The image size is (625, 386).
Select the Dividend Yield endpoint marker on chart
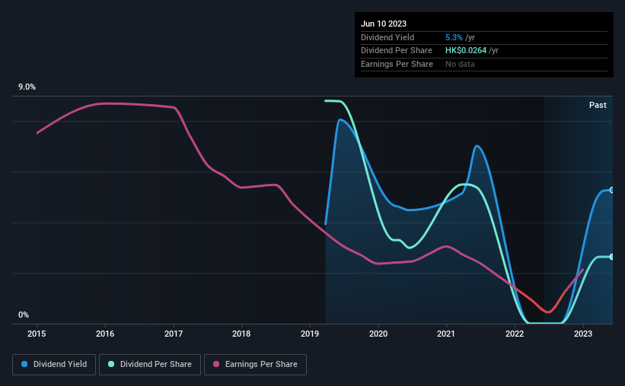tap(612, 190)
